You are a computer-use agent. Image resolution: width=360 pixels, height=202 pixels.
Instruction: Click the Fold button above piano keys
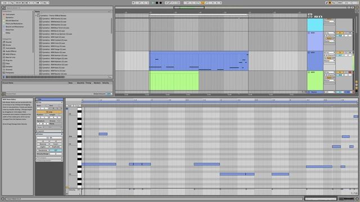click(x=70, y=105)
